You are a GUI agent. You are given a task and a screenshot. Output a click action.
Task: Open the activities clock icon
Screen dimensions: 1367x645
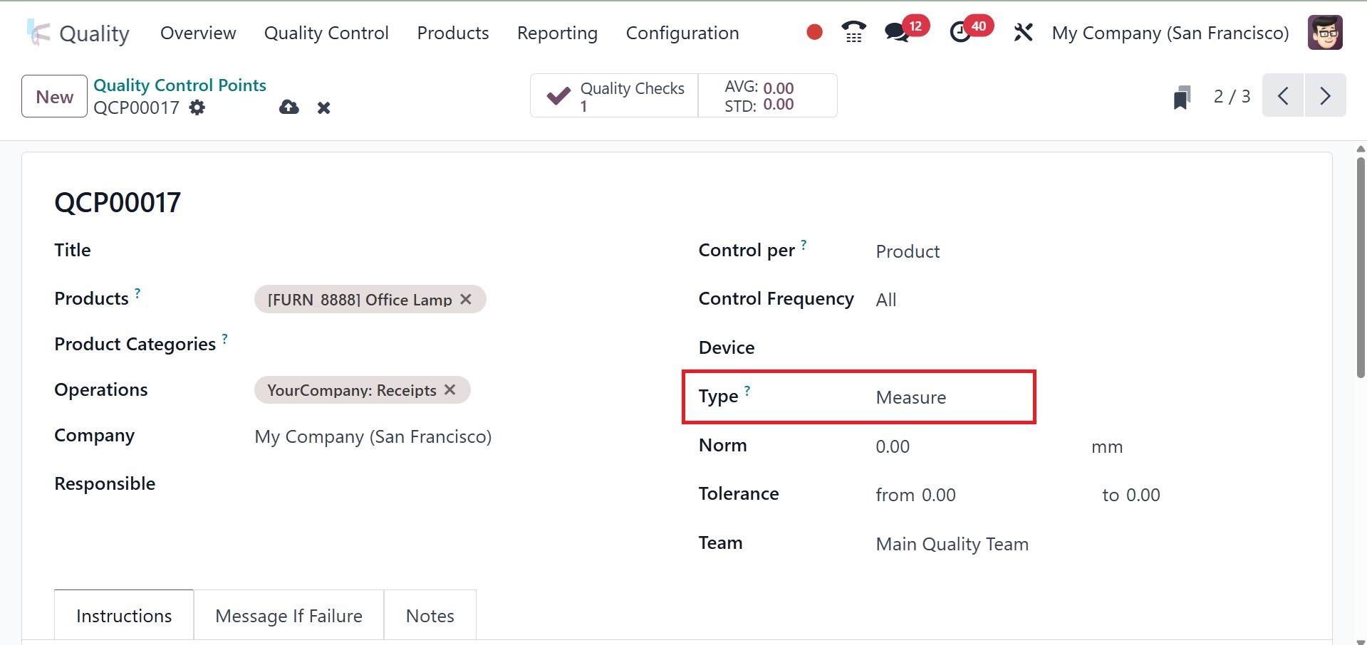tap(960, 33)
